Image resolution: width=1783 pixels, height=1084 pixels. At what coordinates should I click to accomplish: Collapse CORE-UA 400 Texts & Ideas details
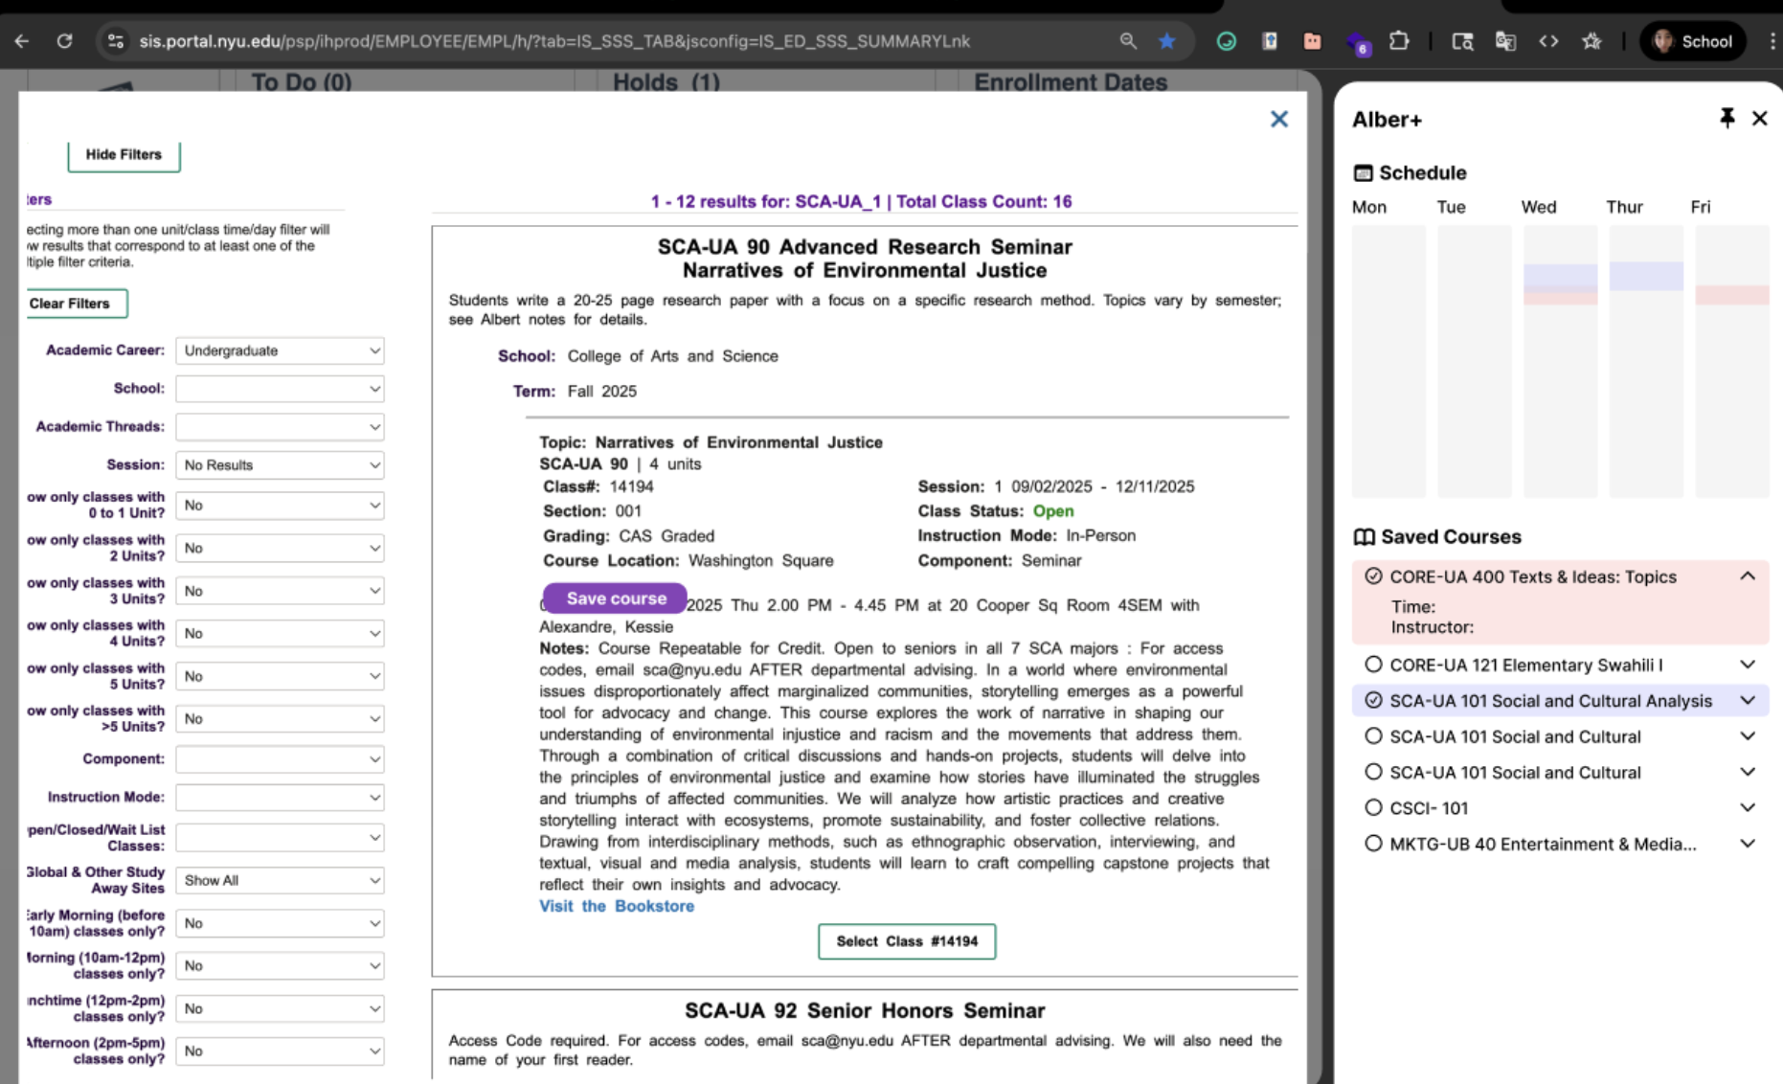1748,576
